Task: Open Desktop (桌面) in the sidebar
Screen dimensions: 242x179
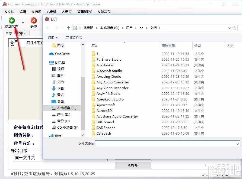Action: (x=58, y=101)
